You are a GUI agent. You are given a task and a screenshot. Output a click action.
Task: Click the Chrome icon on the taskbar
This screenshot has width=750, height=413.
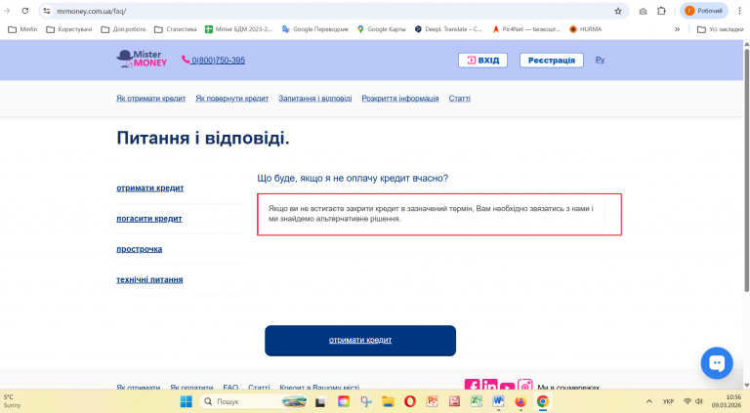click(x=542, y=401)
